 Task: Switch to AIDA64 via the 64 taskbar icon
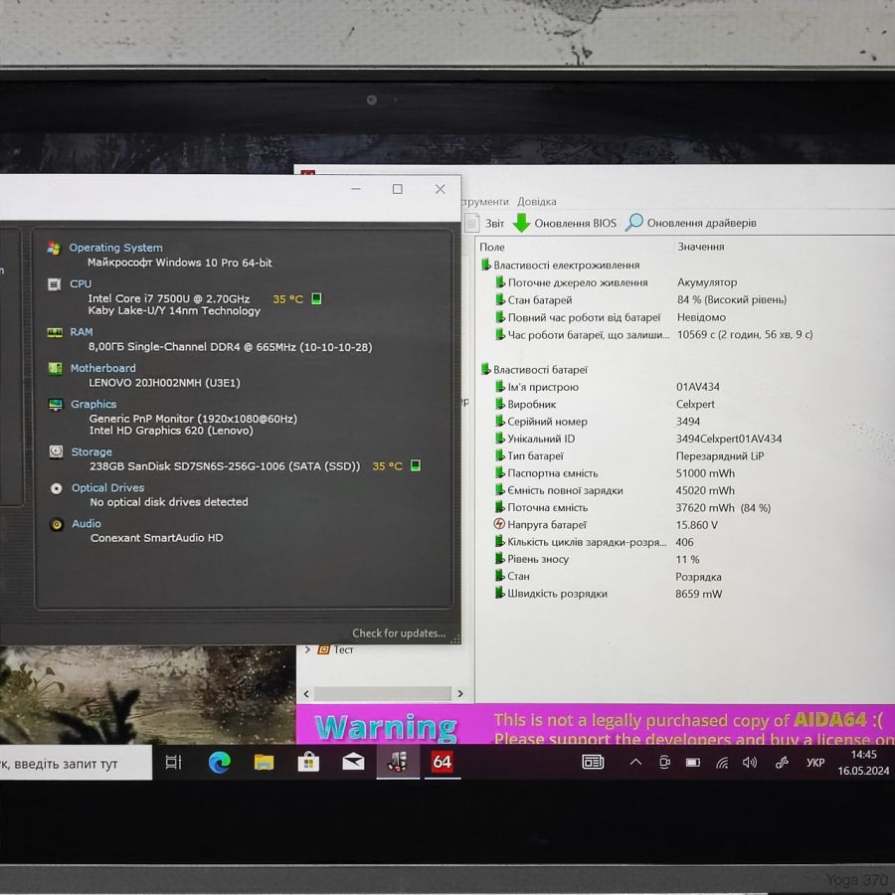[442, 762]
